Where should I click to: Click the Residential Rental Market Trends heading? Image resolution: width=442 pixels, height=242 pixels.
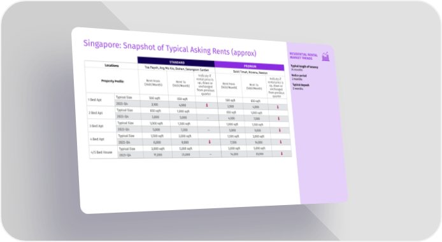(x=304, y=56)
